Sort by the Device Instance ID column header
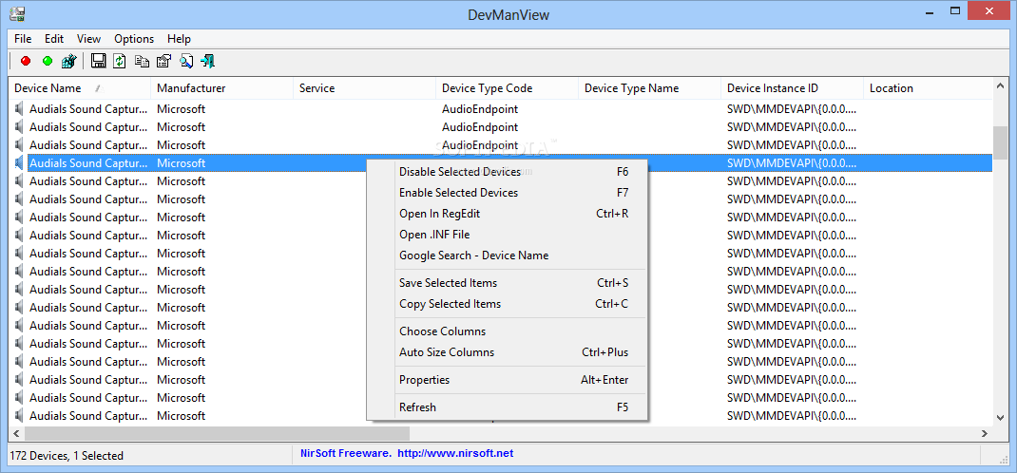 [x=793, y=88]
